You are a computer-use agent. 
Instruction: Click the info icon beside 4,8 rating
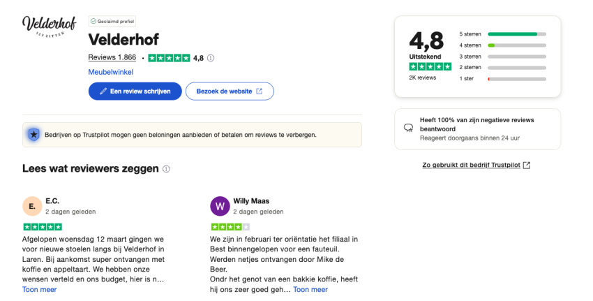click(211, 58)
